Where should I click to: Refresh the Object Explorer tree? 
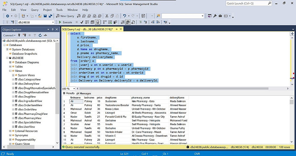coord(40,35)
